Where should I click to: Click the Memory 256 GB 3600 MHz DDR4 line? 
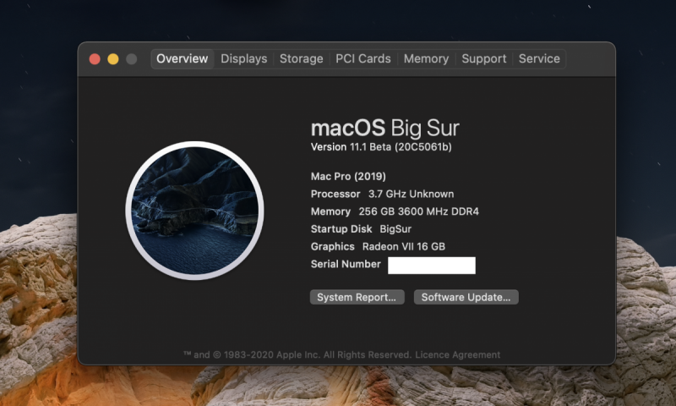[395, 211]
